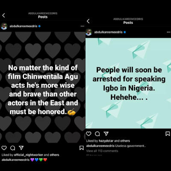Like the Igbo in Nigeria post
Image resolution: width=171 pixels, height=171 pixels.
[88, 134]
